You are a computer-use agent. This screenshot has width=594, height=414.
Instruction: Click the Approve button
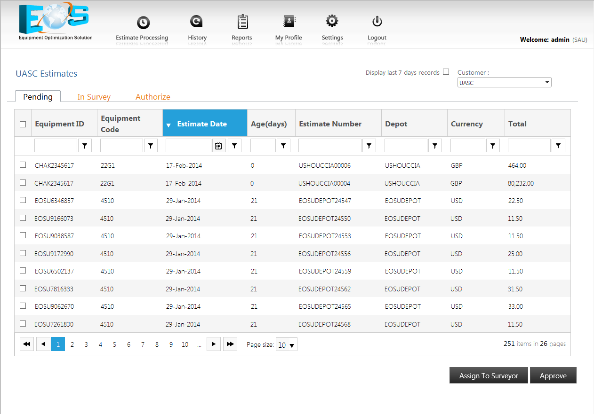(553, 375)
